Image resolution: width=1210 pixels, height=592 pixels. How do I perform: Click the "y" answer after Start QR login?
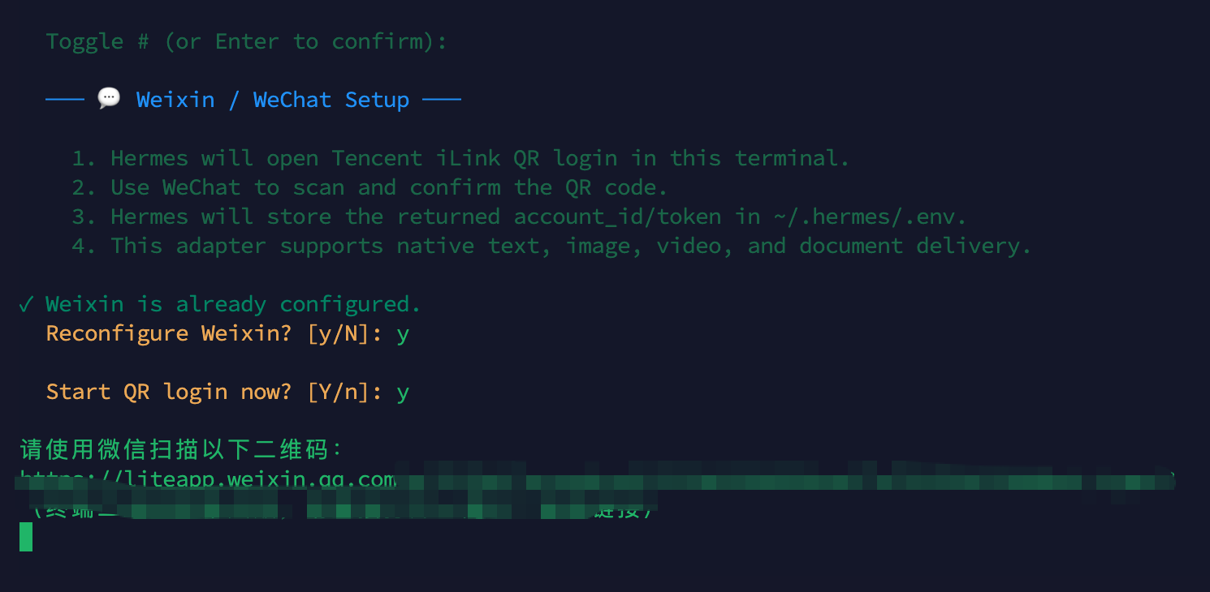click(403, 393)
